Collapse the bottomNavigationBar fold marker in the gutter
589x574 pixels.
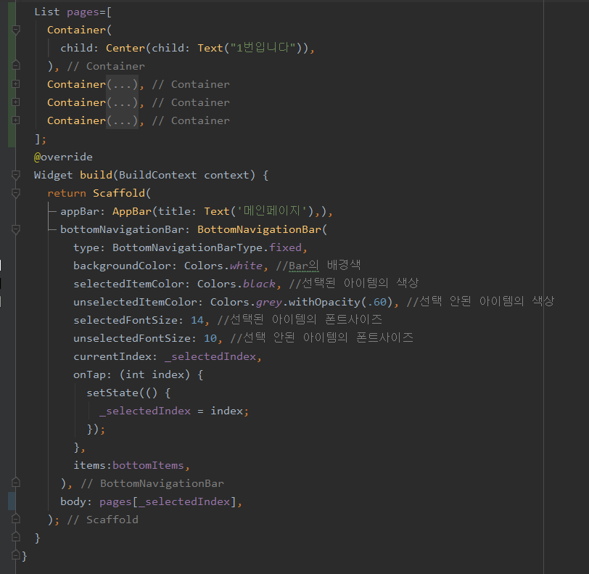[16, 229]
